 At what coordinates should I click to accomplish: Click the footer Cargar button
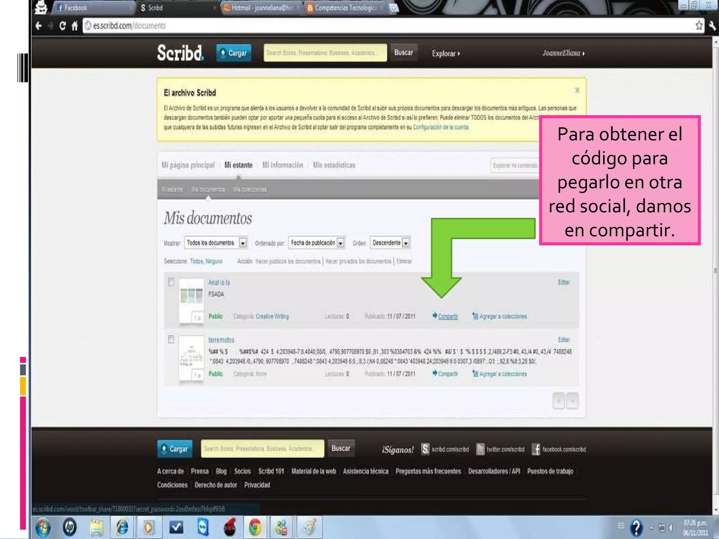175,449
